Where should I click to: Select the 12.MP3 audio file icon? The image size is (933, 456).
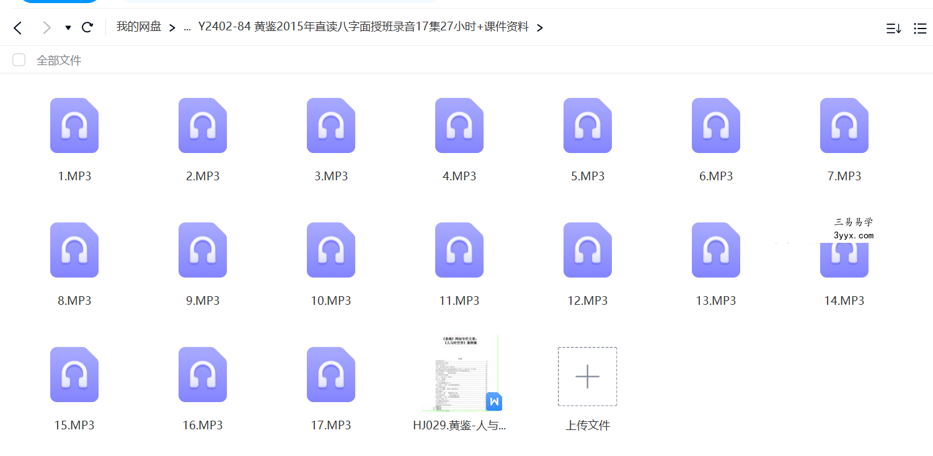588,250
